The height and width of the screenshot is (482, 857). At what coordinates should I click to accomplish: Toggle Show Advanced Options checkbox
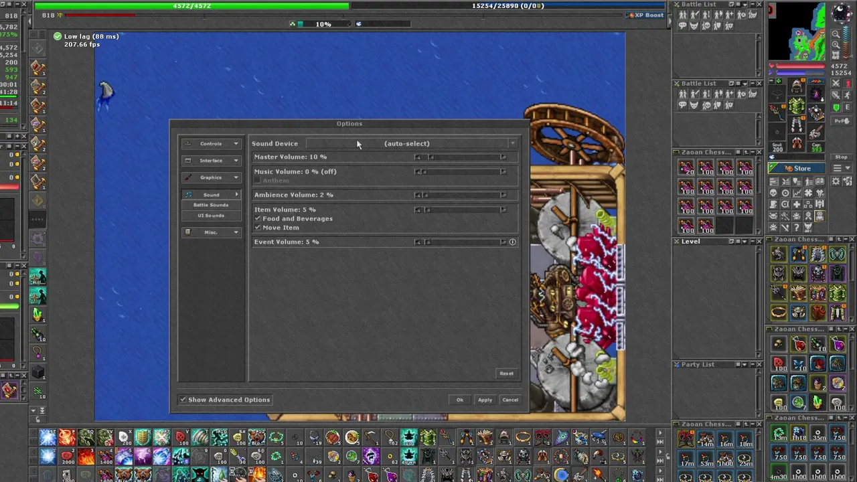tap(183, 400)
